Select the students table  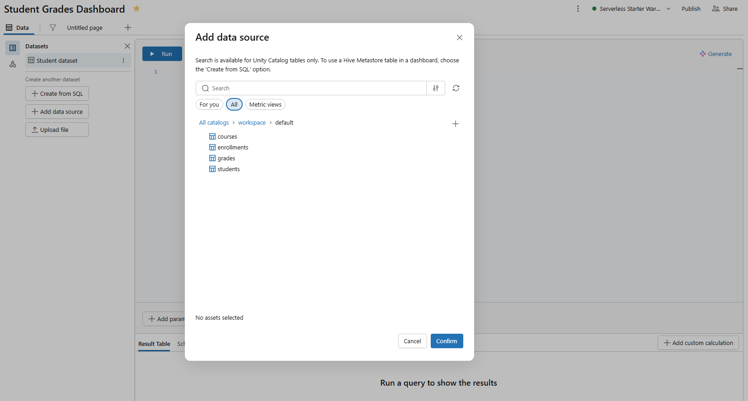[225, 169]
